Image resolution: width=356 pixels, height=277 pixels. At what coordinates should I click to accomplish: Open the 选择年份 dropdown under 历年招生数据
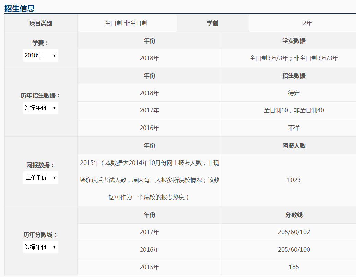coord(41,108)
